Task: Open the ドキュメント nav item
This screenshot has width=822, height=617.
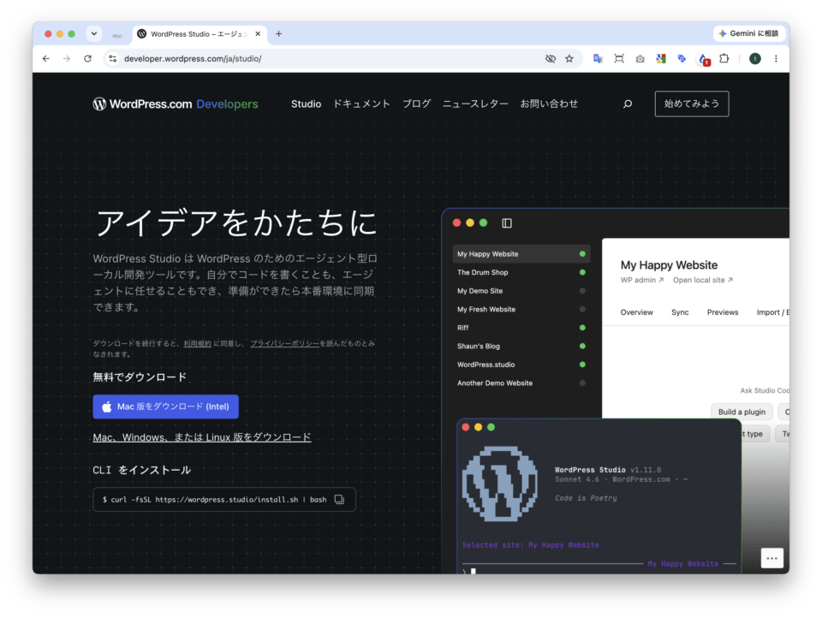Action: (x=361, y=104)
